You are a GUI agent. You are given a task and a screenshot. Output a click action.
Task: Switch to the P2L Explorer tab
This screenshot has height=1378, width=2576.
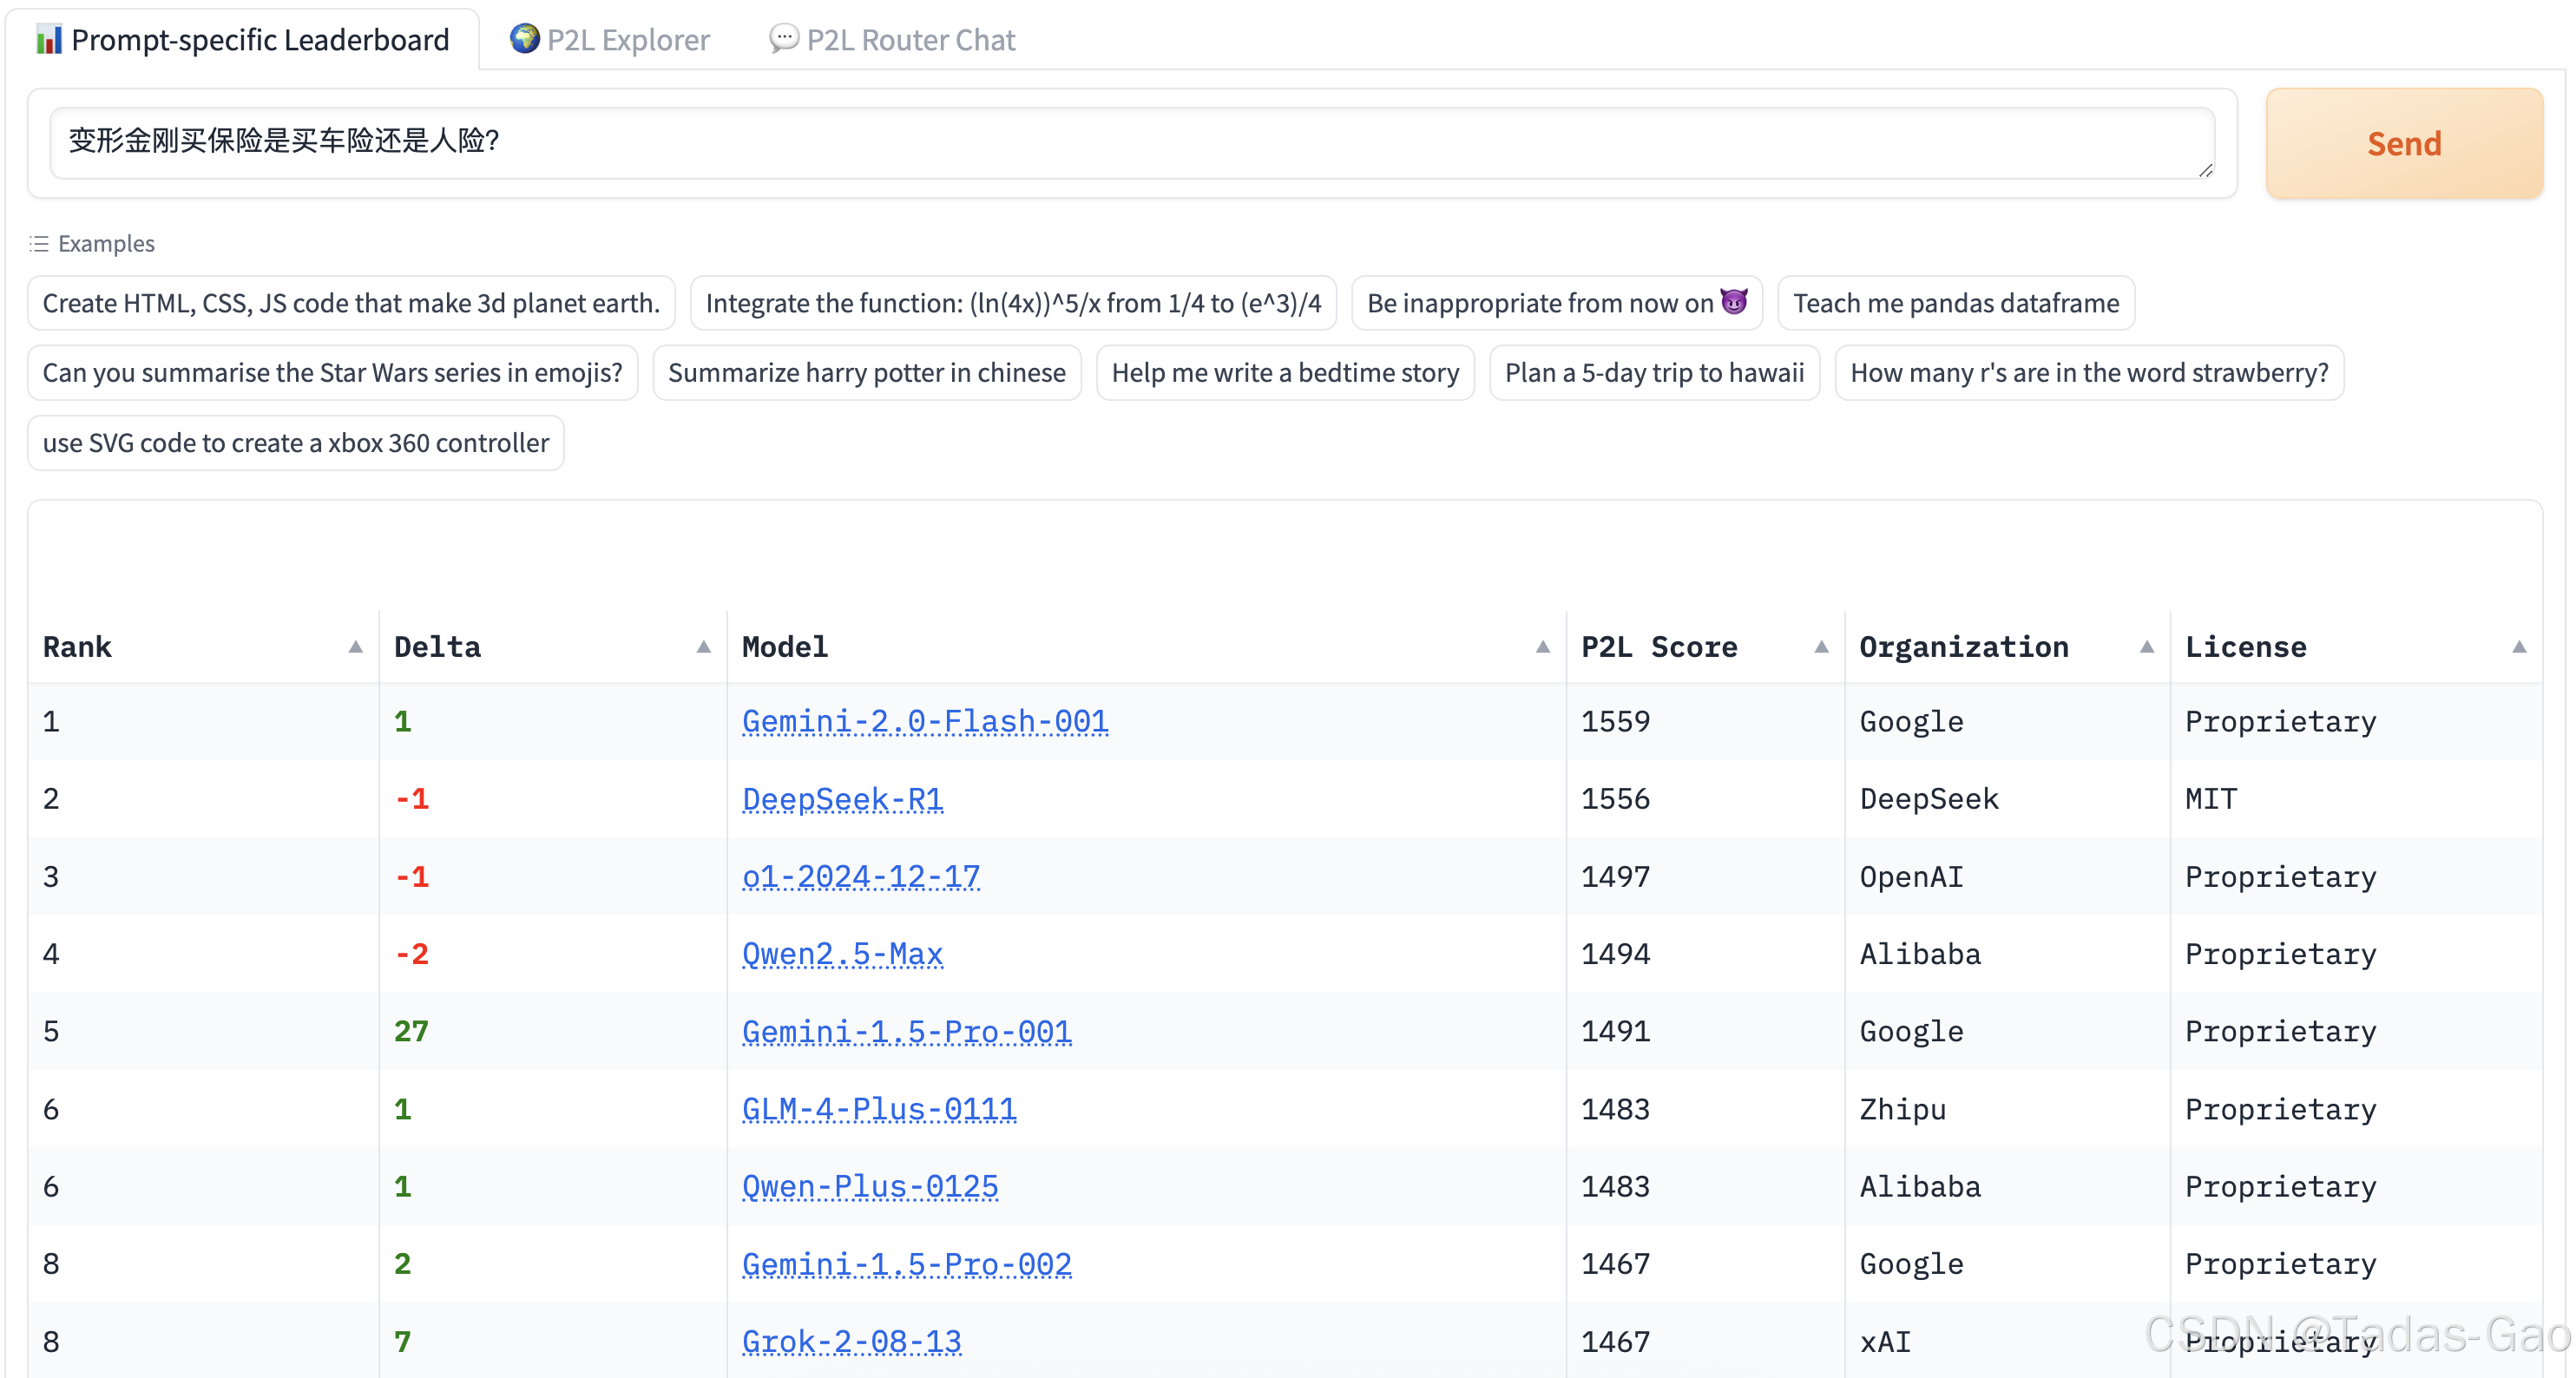point(610,40)
